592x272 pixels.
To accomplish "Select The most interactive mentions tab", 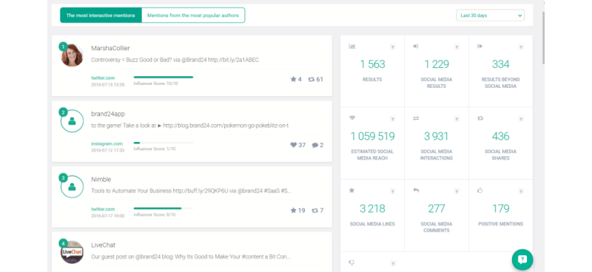I will (101, 16).
